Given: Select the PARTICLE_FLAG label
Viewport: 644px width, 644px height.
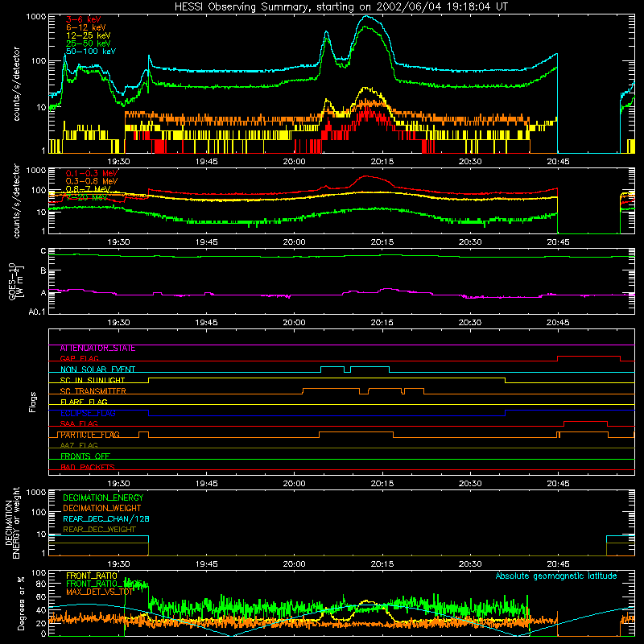Looking at the screenshot, I should click(x=90, y=435).
